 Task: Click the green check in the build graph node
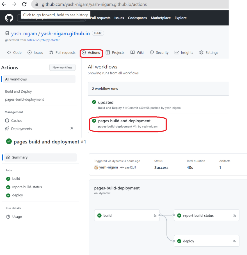(x=99, y=215)
